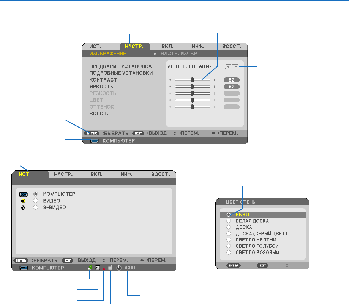Click the off-timer clock icon

(x=119, y=268)
